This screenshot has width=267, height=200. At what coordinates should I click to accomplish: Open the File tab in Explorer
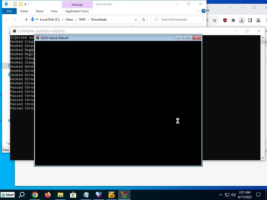(9, 11)
